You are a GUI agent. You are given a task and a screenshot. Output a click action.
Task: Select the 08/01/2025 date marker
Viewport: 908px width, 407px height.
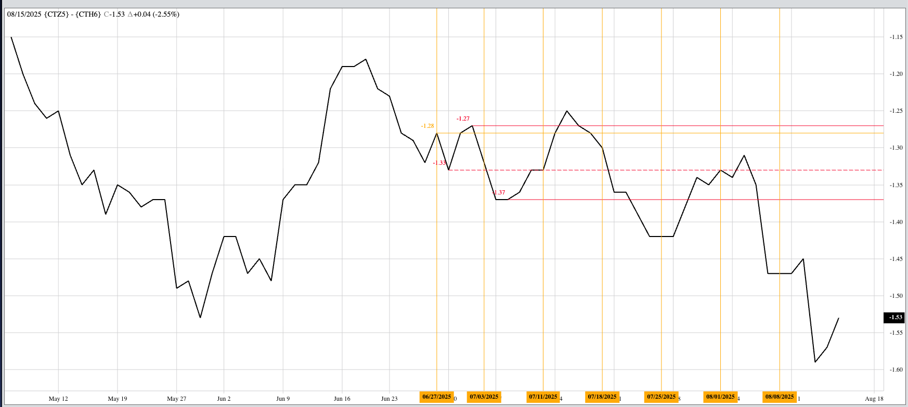click(x=720, y=397)
